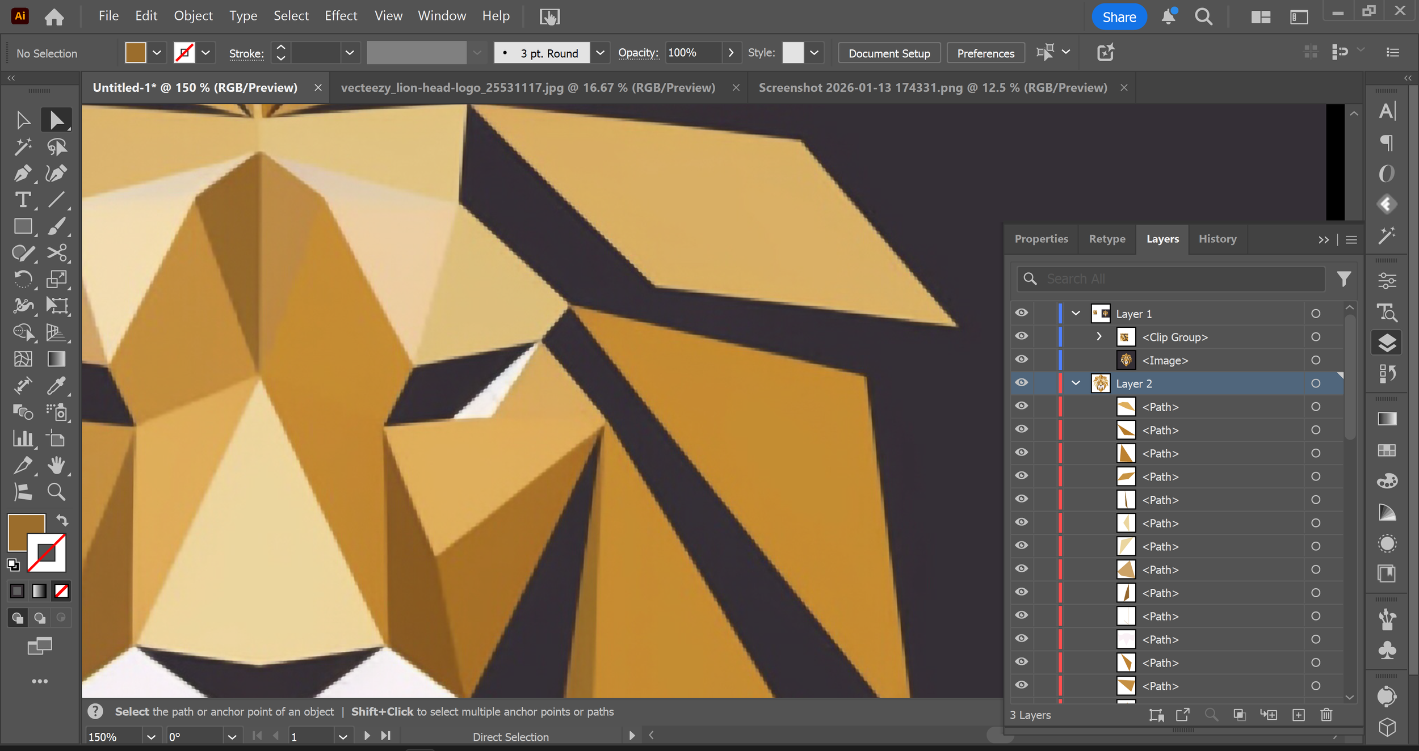Select the Pen tool
The height and width of the screenshot is (751, 1419).
pyautogui.click(x=23, y=174)
